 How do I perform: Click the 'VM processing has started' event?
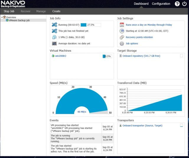[x=82, y=128]
